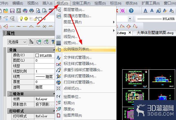Viewport: 176px width, 120px height.
Task: Choose 线宽(W)... menu entry
Action: point(86,43)
